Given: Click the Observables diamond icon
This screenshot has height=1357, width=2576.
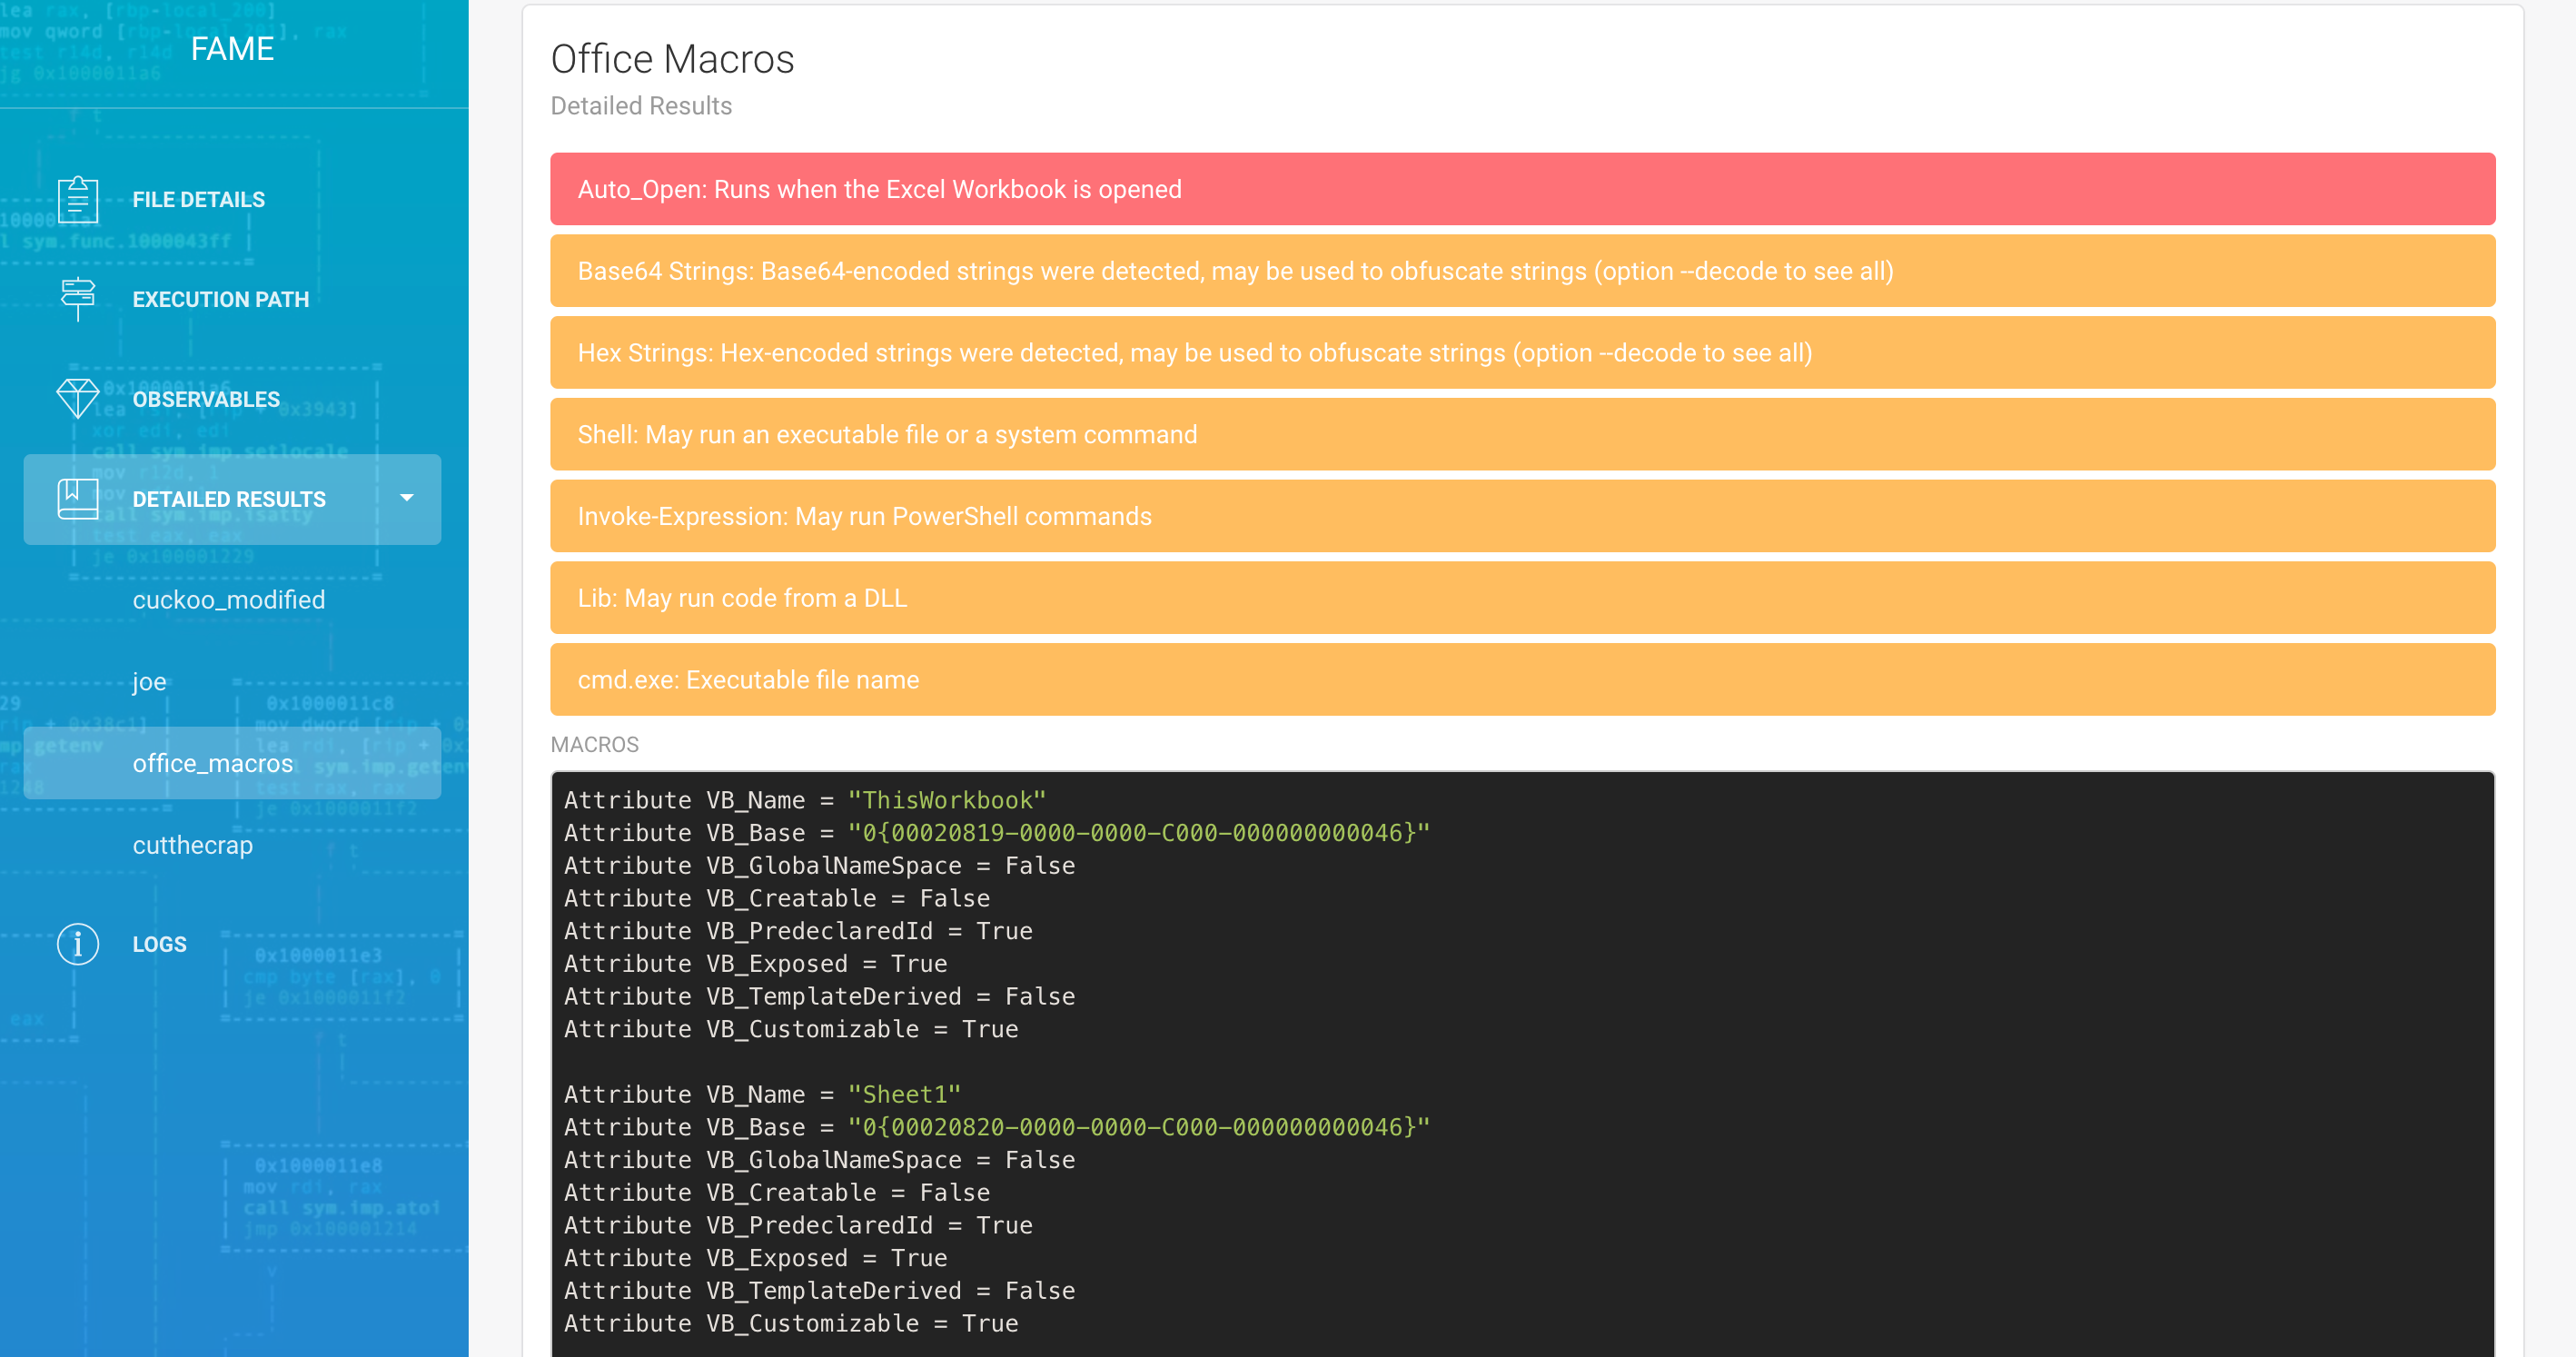Looking at the screenshot, I should click(x=78, y=399).
